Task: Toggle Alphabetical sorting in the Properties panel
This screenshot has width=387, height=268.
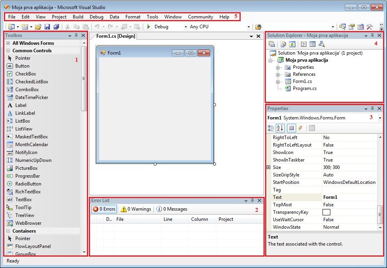Action: point(280,128)
